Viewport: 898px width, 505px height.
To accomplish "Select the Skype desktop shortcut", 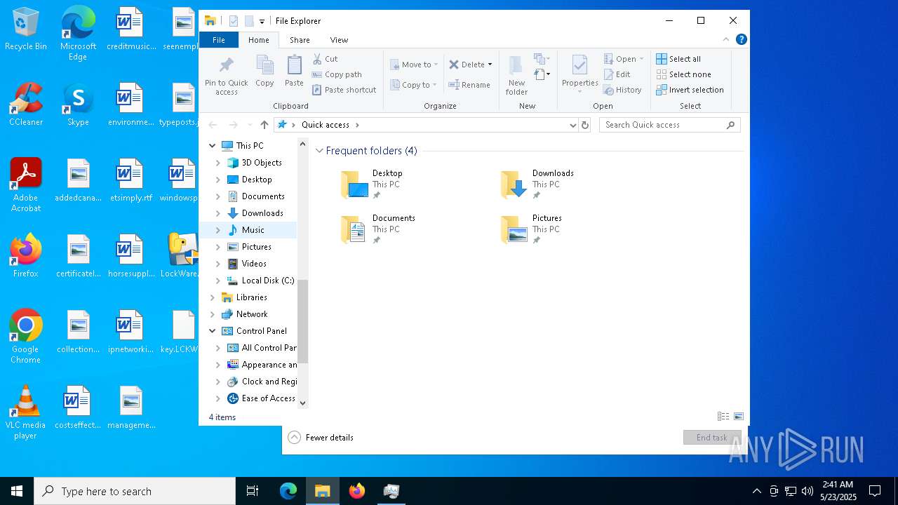I will click(x=78, y=105).
